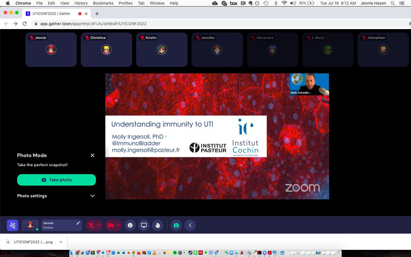This screenshot has width=411, height=257.
Task: Open a new Chrome tab
Action: pos(97,14)
